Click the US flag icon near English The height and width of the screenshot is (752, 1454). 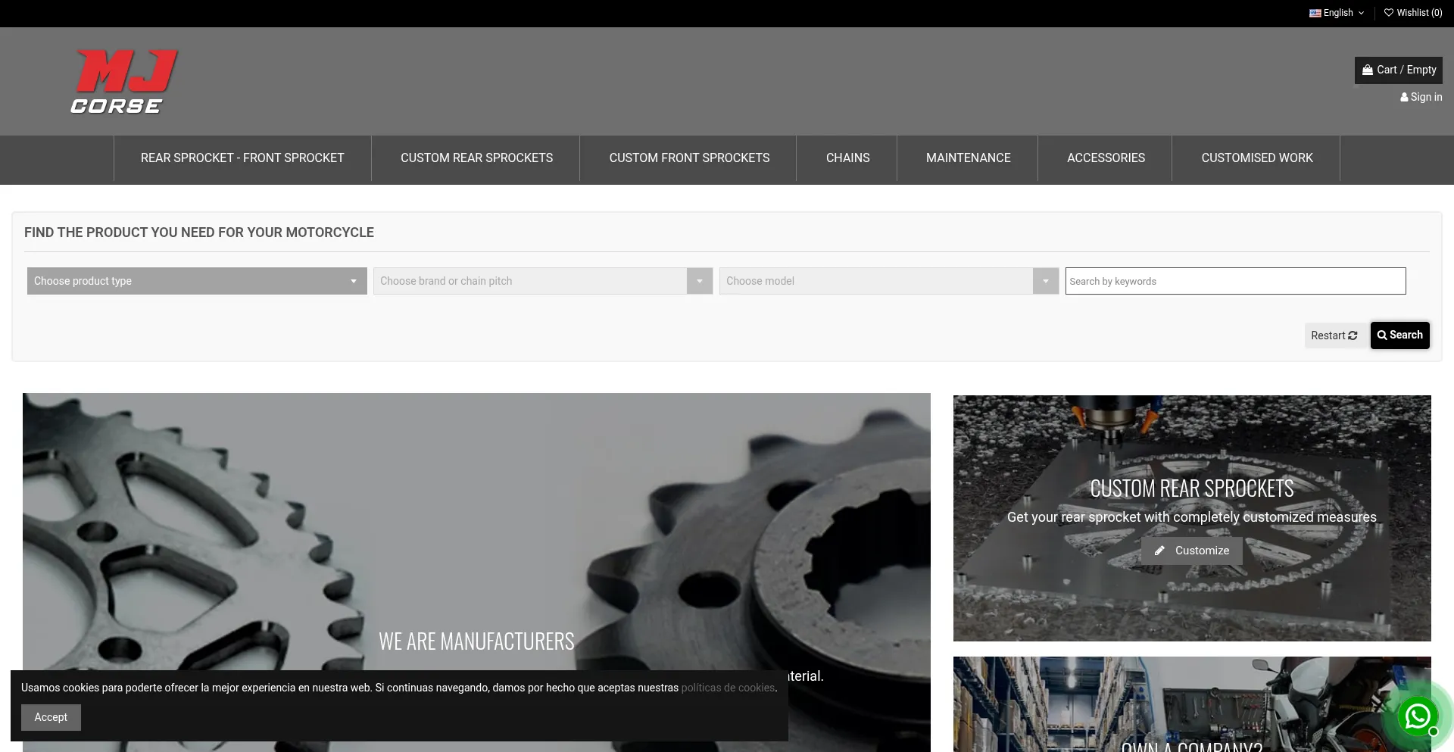point(1315,12)
